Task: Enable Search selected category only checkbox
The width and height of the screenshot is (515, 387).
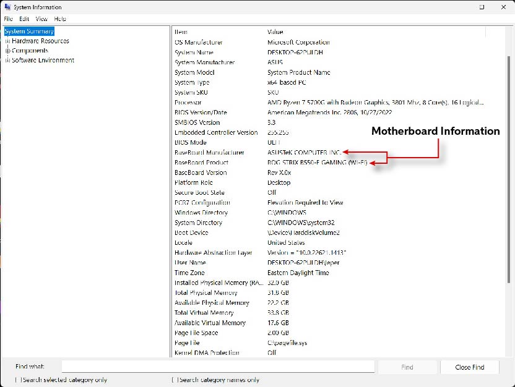Action: point(18,380)
